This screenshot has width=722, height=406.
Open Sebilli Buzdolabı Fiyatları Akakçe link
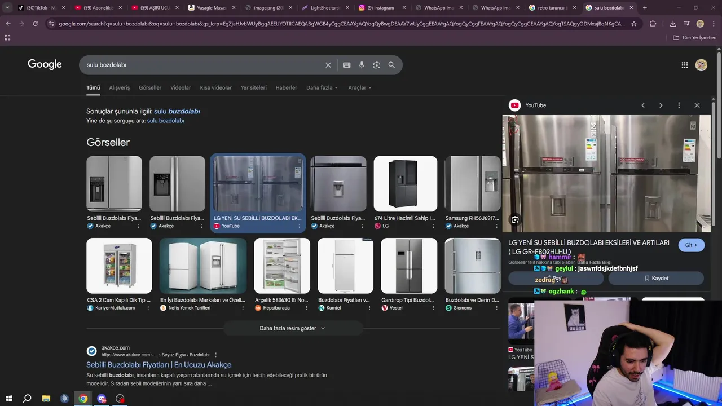159,365
